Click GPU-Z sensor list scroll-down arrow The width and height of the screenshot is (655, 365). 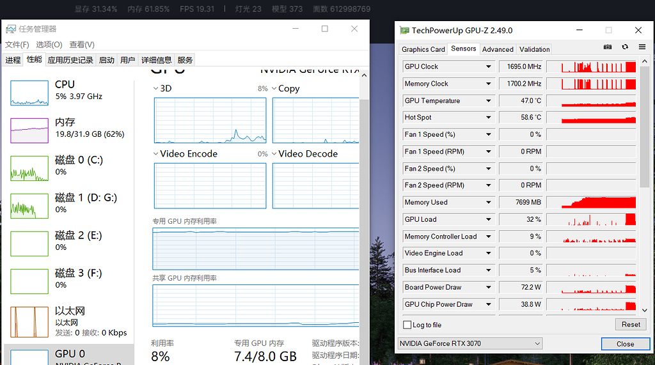point(645,310)
